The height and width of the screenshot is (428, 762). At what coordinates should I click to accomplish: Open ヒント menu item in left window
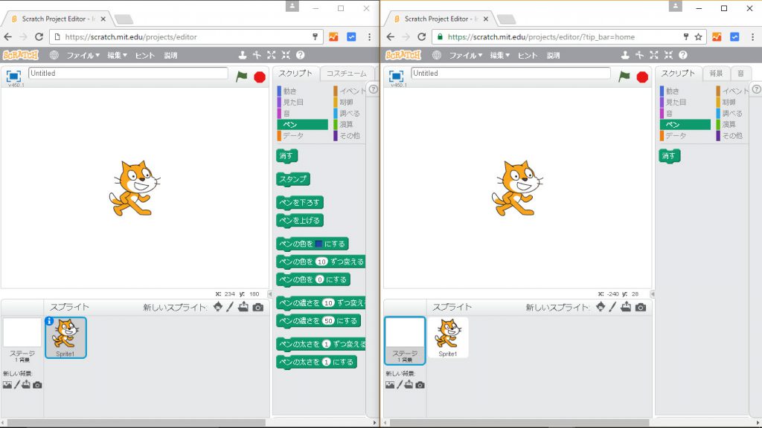145,55
